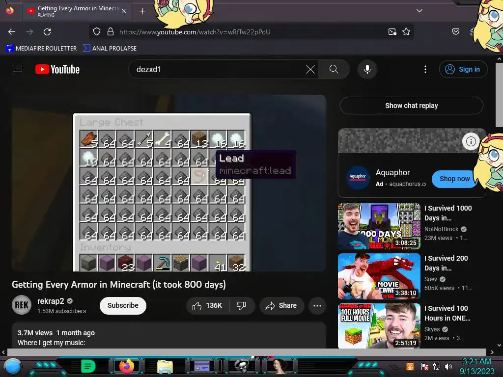Click the rekrap2 channel name link
The width and height of the screenshot is (503, 377).
click(x=51, y=301)
